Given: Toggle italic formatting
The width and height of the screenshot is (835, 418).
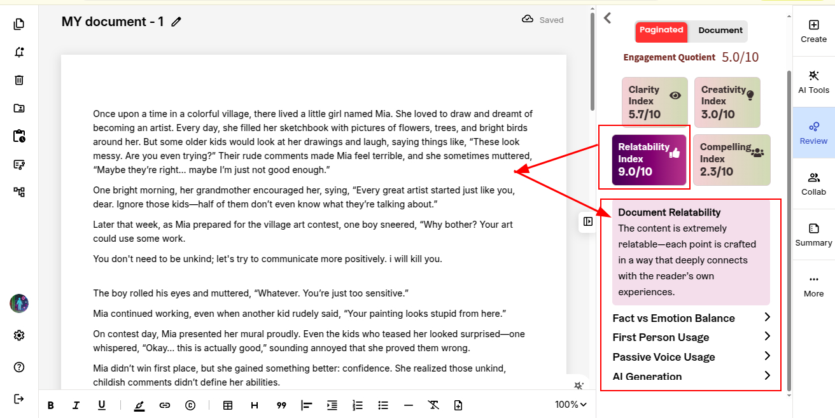Looking at the screenshot, I should coord(76,405).
